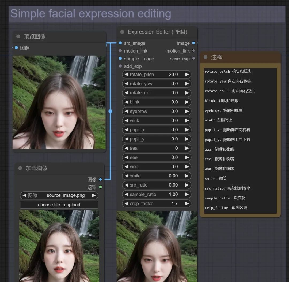
Task: Click the add_exp input socket
Action: (x=120, y=66)
